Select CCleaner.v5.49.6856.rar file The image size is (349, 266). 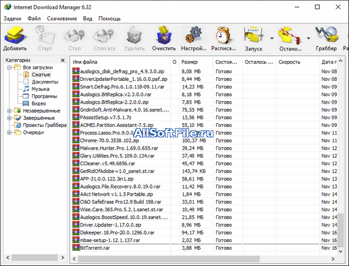[x=108, y=164]
